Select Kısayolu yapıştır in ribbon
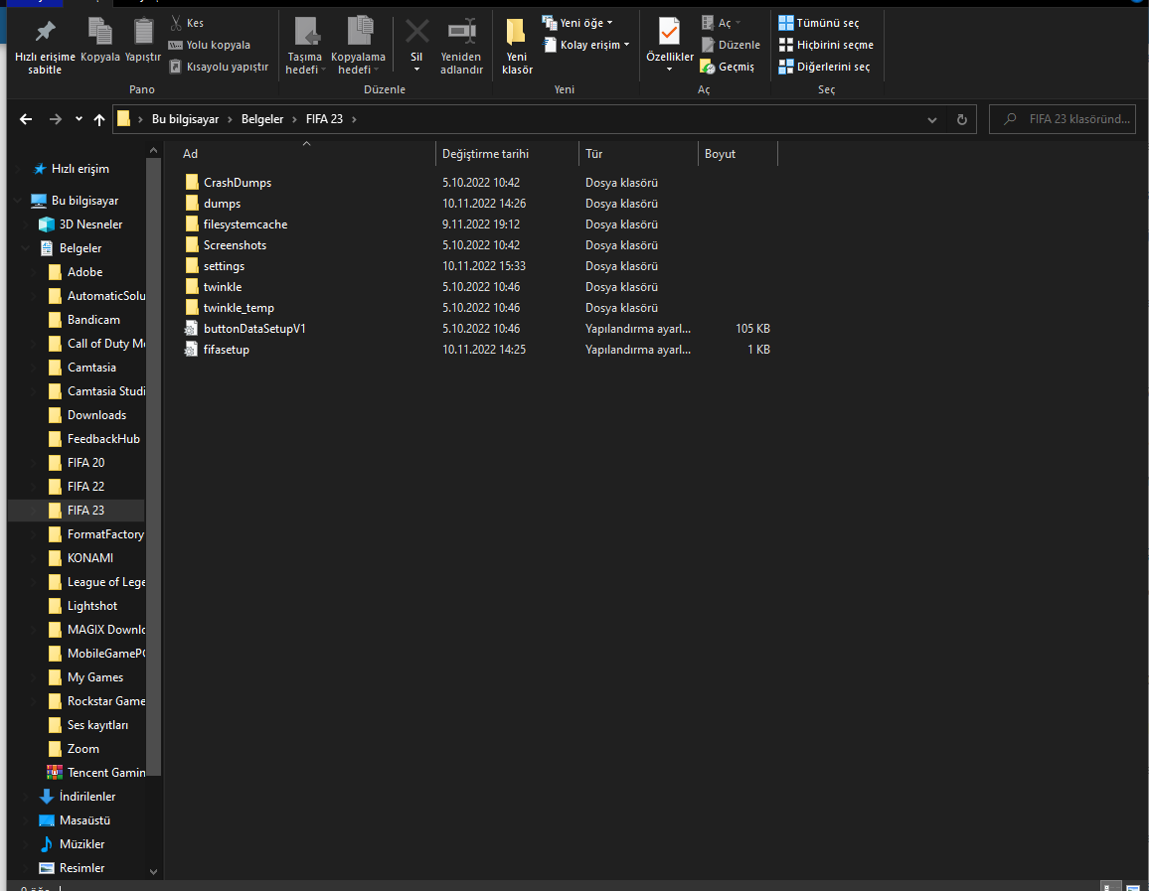Image resolution: width=1149 pixels, height=891 pixels. (x=219, y=67)
